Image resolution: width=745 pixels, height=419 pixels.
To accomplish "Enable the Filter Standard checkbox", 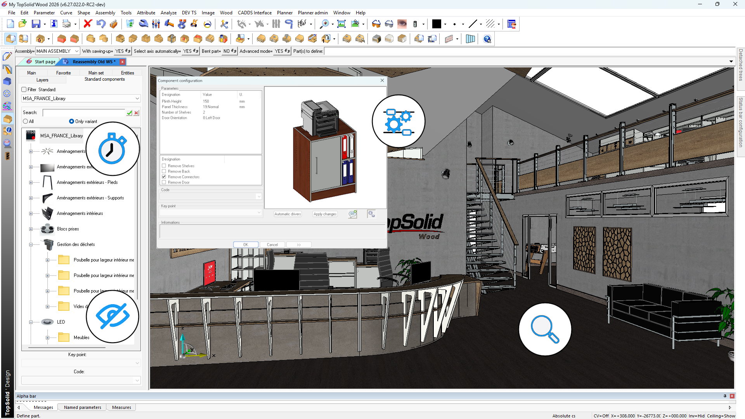I will point(24,90).
